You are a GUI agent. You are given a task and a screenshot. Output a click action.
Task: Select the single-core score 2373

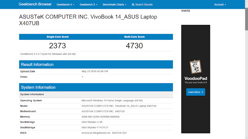coord(57,46)
